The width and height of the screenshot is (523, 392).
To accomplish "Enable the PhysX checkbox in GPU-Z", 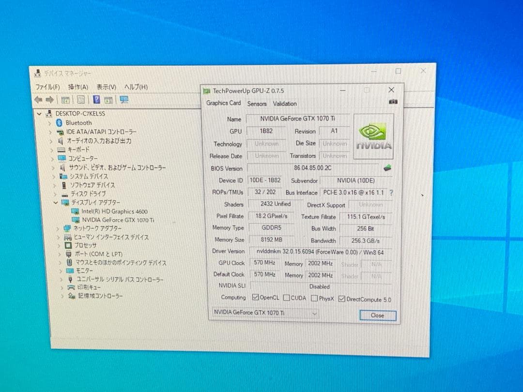I will pos(314,299).
